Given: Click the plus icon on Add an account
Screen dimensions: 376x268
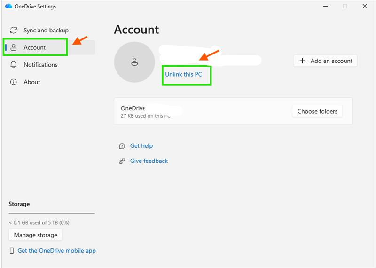Looking at the screenshot, I should pos(302,61).
